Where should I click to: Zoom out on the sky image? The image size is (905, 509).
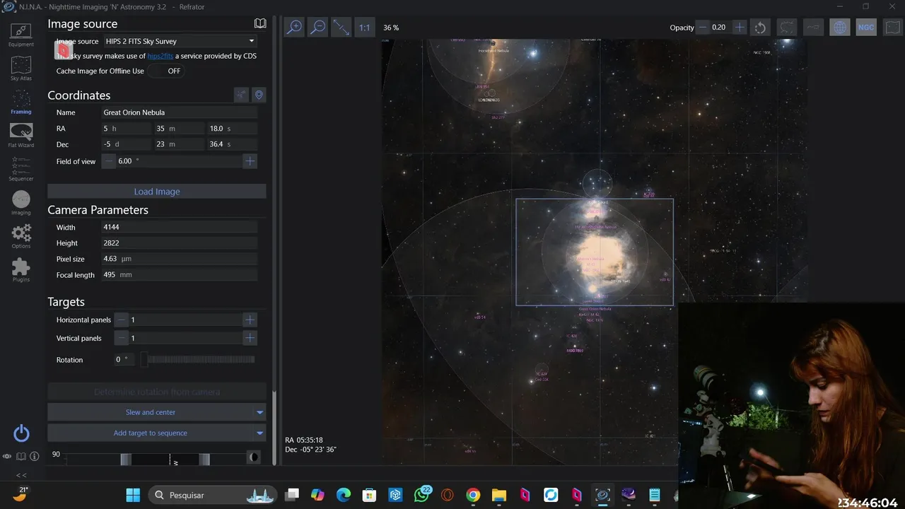318,28
